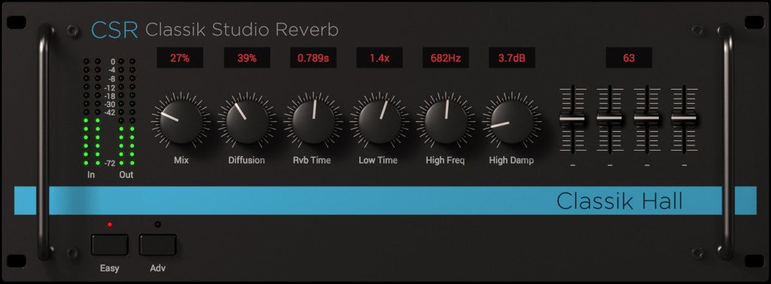Click the Low Time knob

(379, 121)
